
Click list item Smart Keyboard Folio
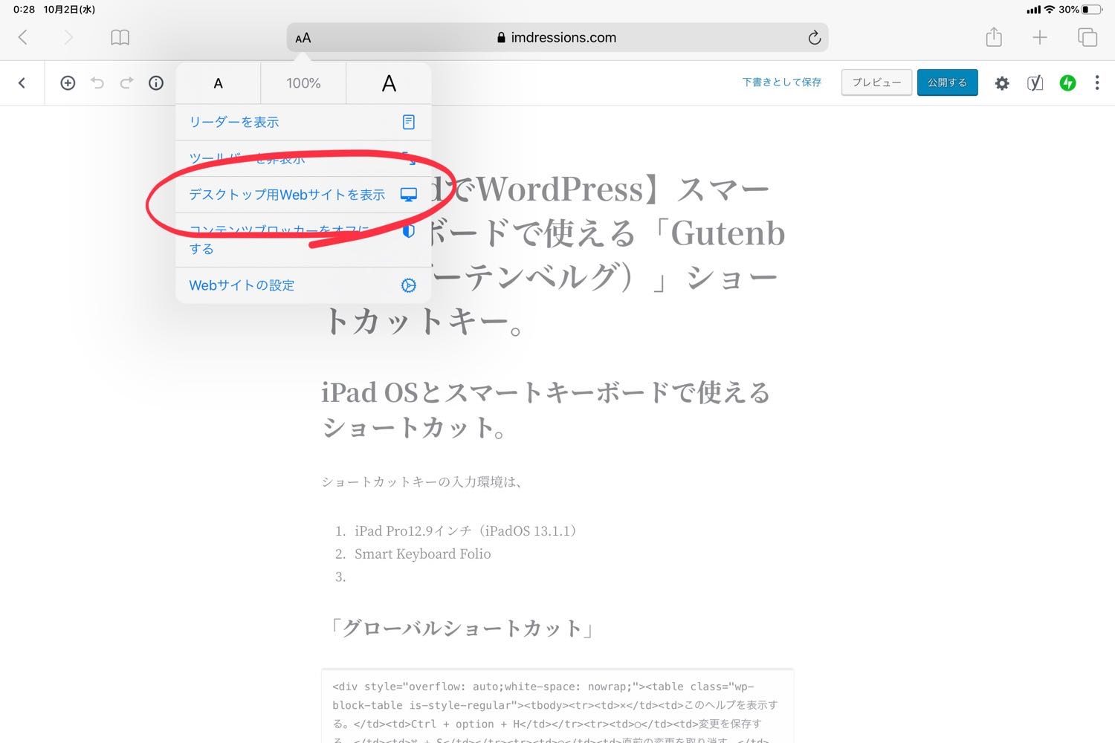point(422,554)
